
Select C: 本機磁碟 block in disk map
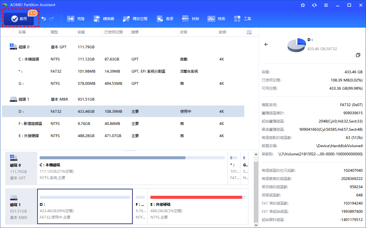point(132,168)
